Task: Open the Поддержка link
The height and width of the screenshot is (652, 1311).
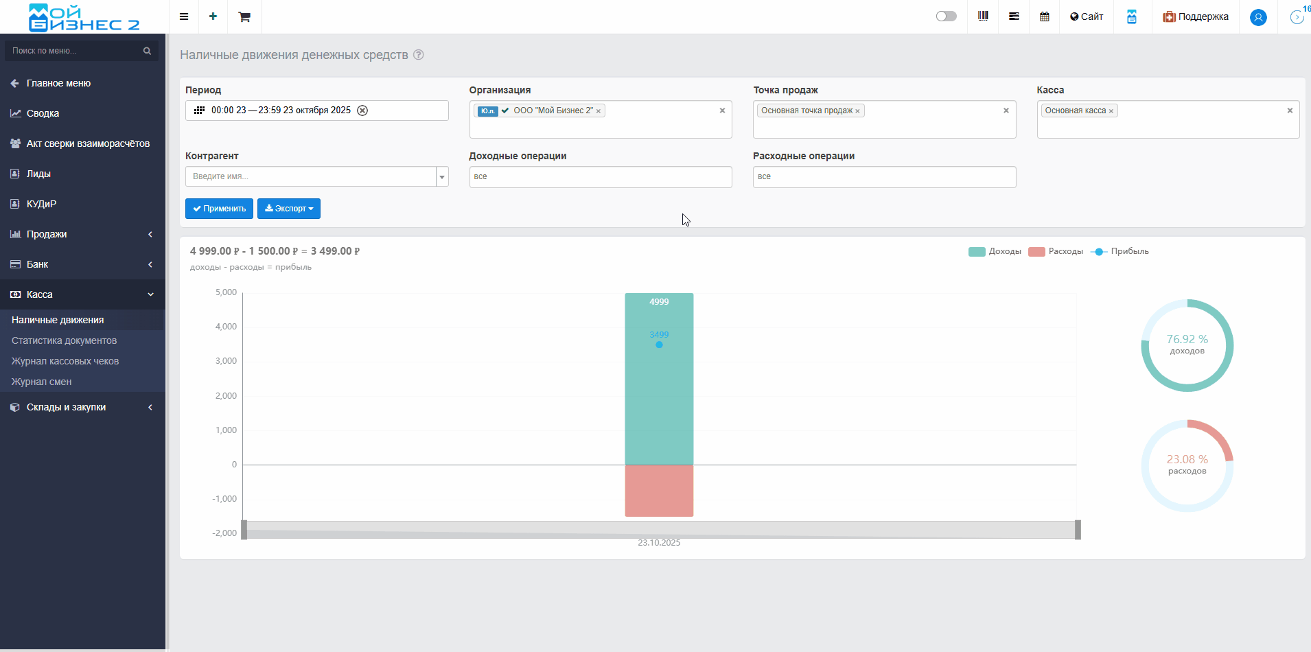Action: (1196, 16)
